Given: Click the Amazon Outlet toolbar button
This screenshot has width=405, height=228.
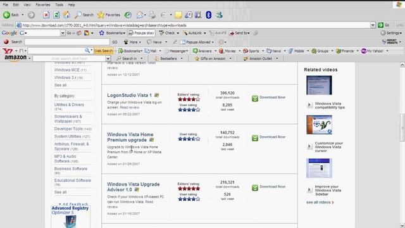Looking at the screenshot, I should coord(258,59).
